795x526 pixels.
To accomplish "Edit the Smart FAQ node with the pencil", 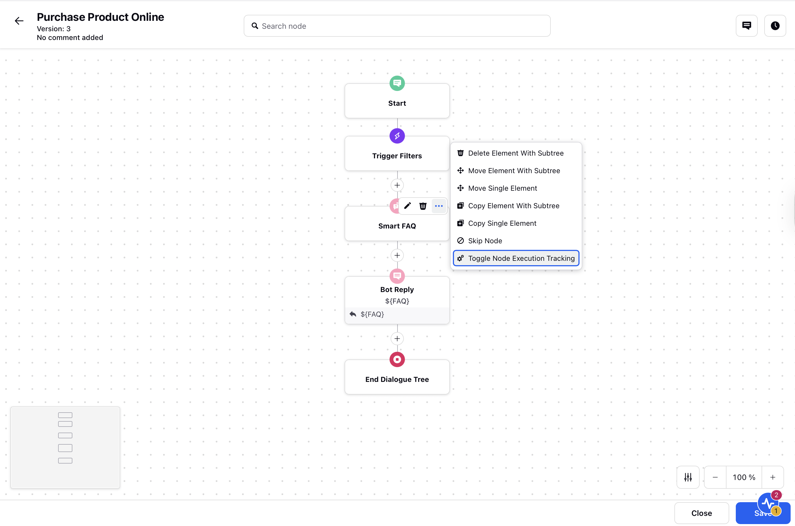I will (407, 206).
